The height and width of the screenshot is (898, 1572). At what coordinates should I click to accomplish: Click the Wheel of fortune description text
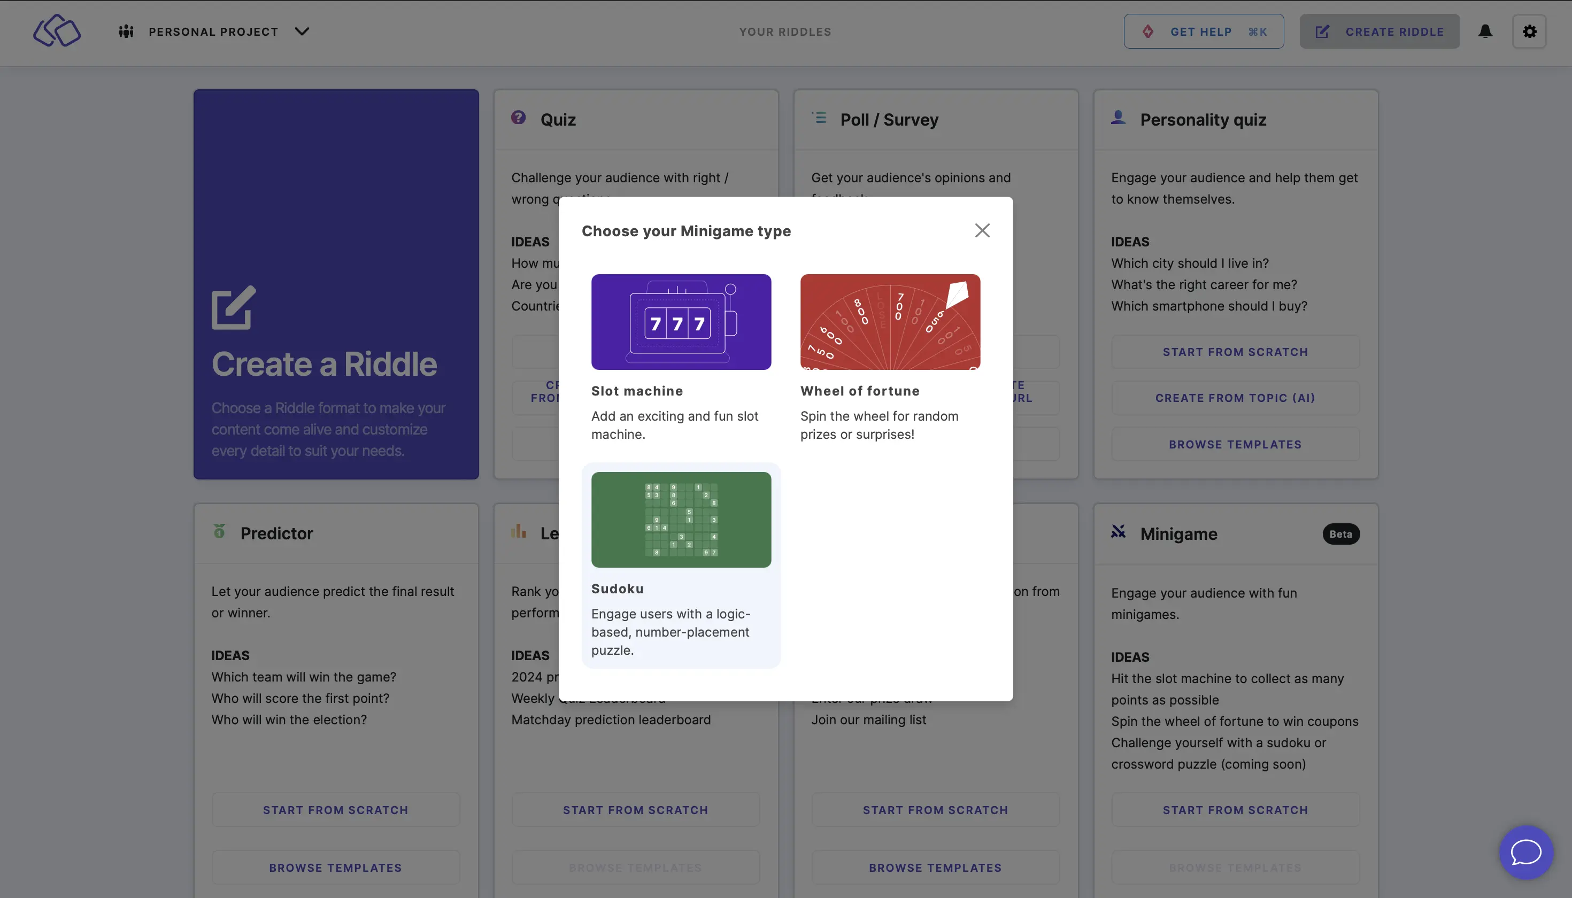[x=879, y=425]
